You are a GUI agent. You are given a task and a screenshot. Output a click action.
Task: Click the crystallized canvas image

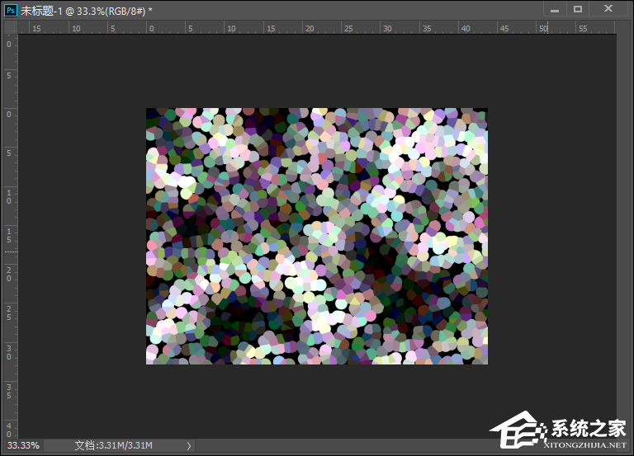(x=317, y=237)
